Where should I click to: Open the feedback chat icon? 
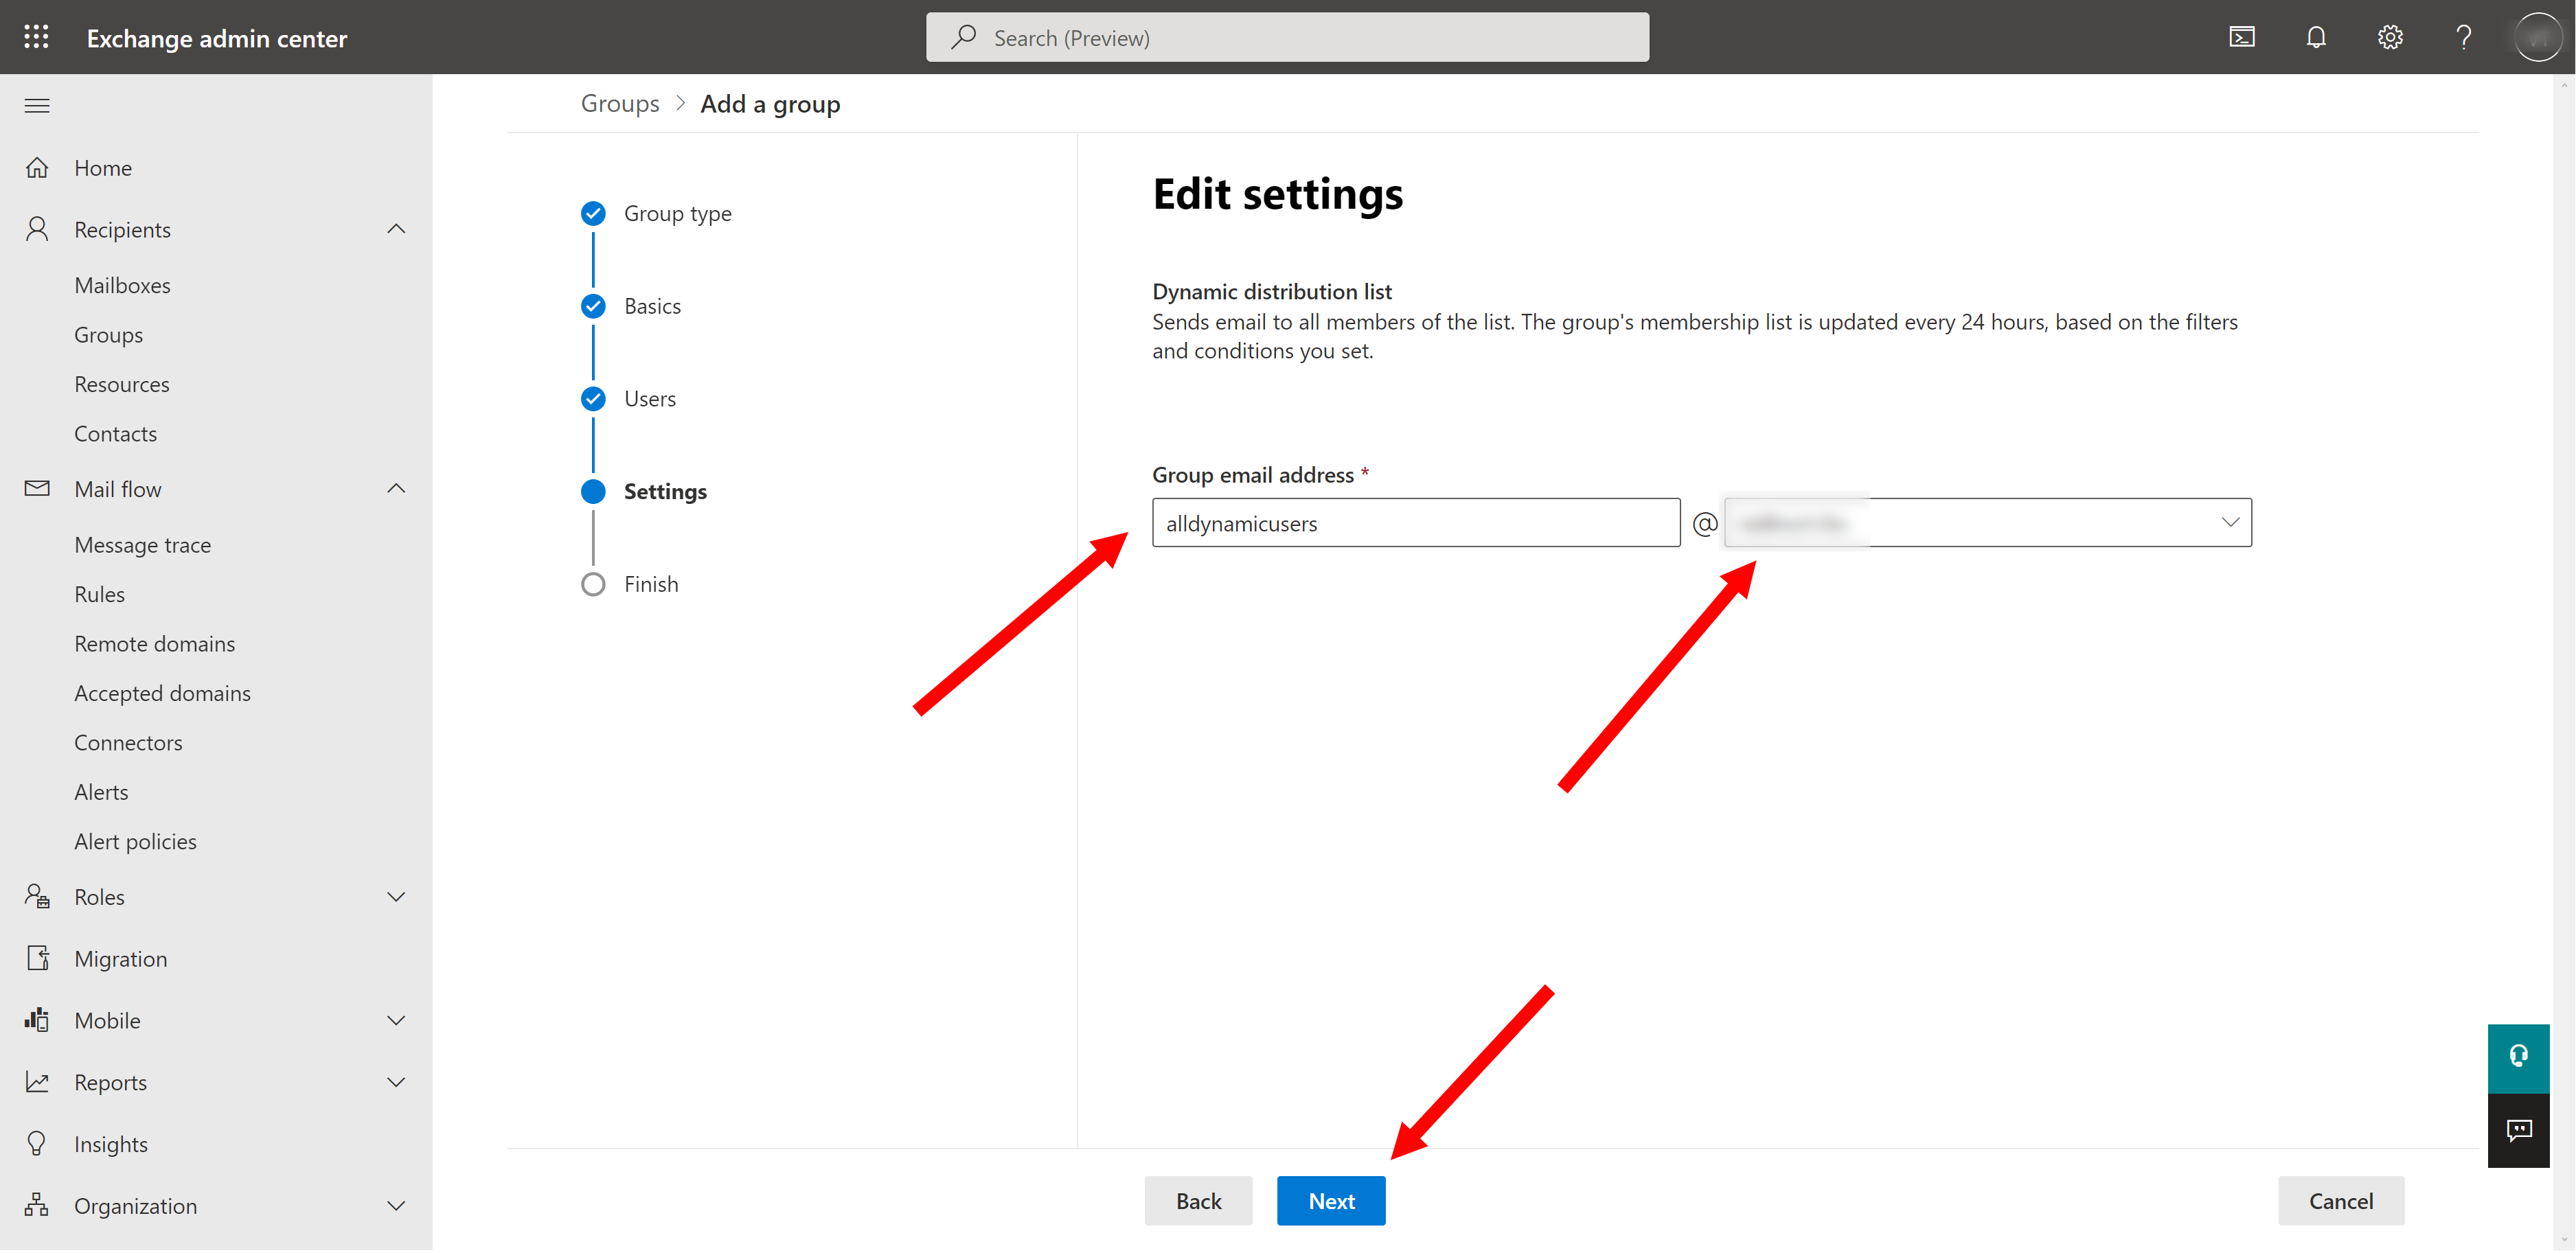2518,1130
